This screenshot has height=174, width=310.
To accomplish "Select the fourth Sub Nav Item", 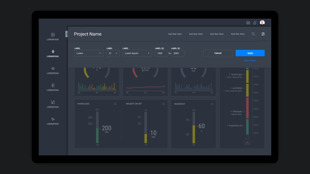I will pos(238,34).
